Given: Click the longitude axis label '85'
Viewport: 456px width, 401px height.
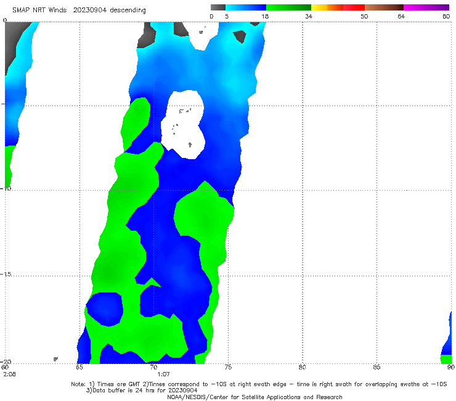Looking at the screenshot, I should pos(377,367).
